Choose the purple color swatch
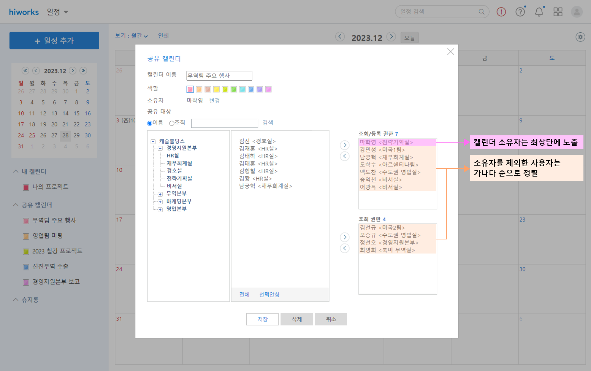The height and width of the screenshot is (371, 591). point(260,89)
